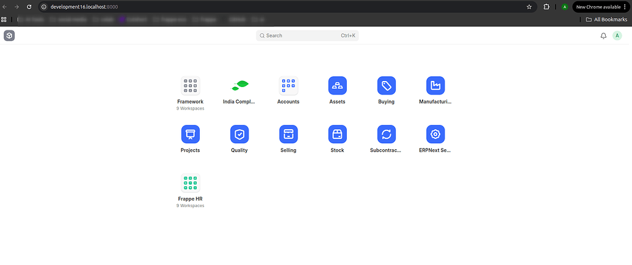Click the Frappe cube logo icon
This screenshot has width=632, height=265.
pyautogui.click(x=9, y=36)
